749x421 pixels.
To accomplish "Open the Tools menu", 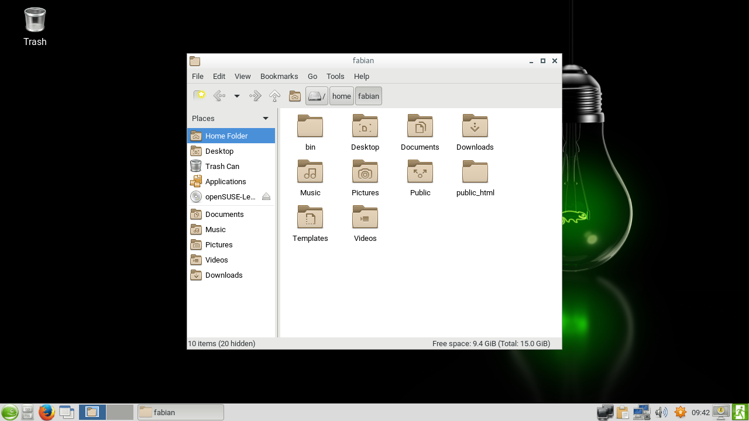I will point(335,76).
